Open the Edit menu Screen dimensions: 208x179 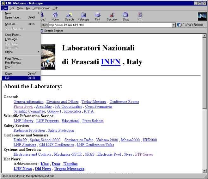12,8
